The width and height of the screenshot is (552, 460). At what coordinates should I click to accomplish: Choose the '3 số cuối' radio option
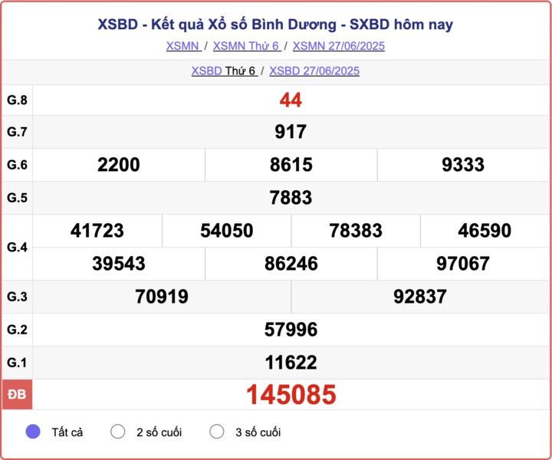[x=217, y=432]
